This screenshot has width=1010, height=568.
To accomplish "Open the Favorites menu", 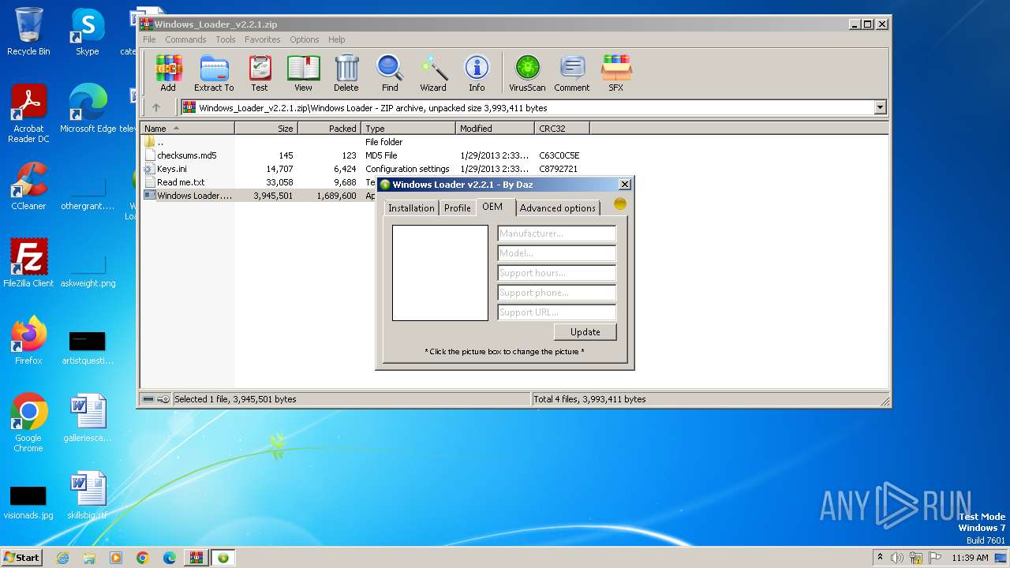I will pos(262,39).
